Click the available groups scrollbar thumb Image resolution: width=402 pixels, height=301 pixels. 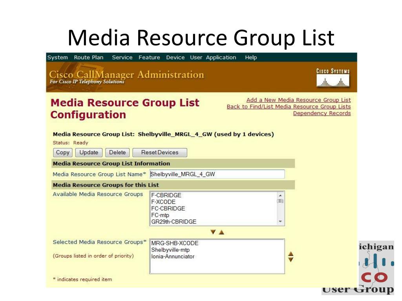tap(280, 201)
